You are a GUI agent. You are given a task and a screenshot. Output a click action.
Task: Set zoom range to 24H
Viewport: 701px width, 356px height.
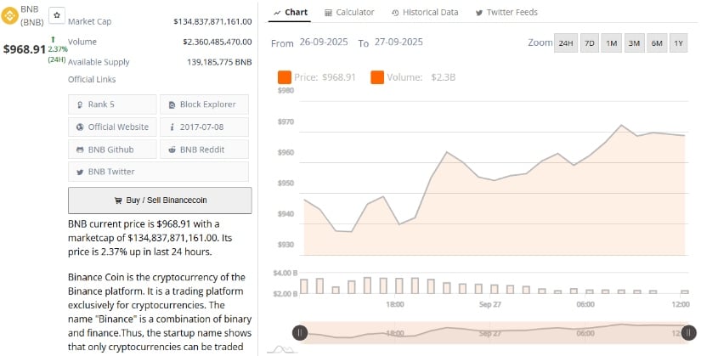[566, 43]
